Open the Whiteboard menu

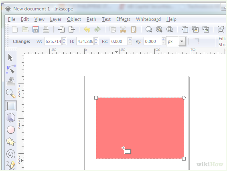148,19
